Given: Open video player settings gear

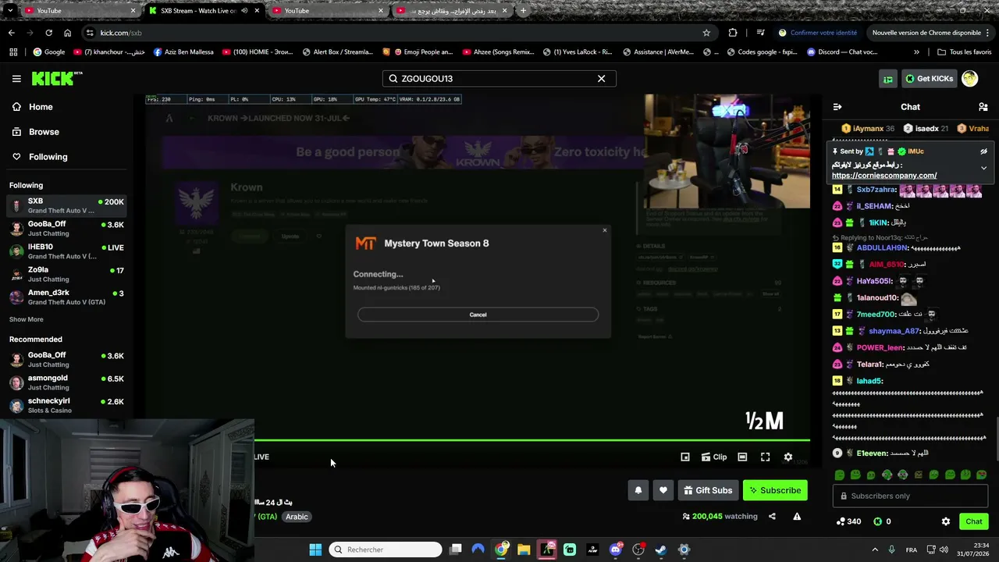Looking at the screenshot, I should [788, 457].
